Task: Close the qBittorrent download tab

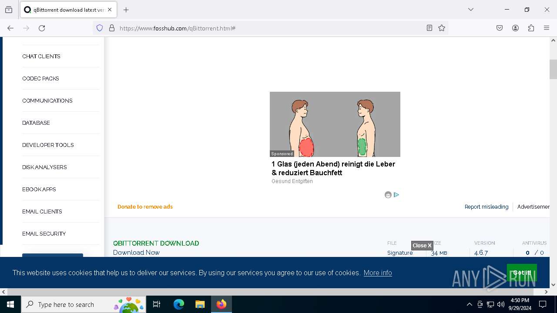Action: pyautogui.click(x=110, y=10)
